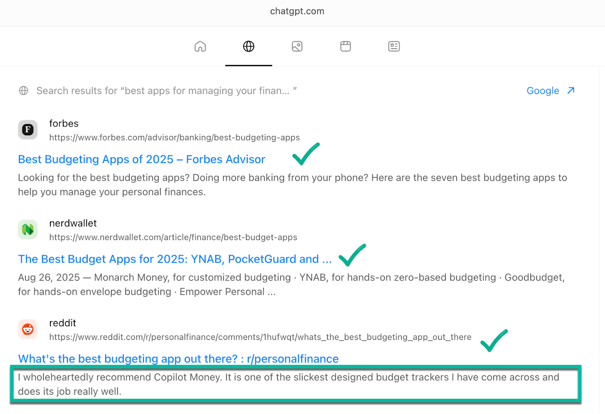Open the Videos tab icon
The image size is (605, 414).
coord(346,47)
